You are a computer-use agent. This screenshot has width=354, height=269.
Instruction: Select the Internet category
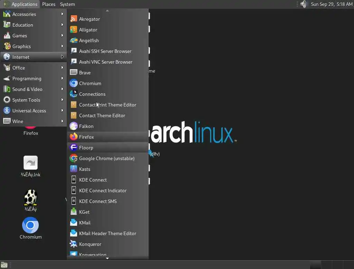click(x=34, y=57)
